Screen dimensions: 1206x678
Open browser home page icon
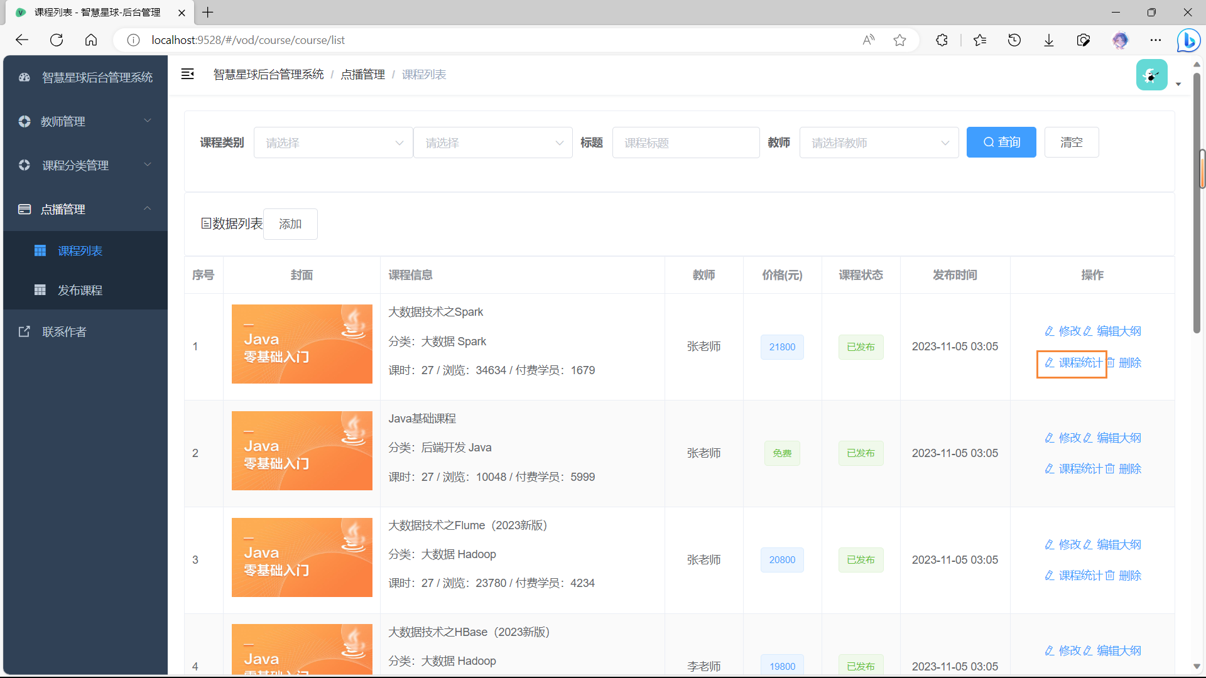click(91, 40)
